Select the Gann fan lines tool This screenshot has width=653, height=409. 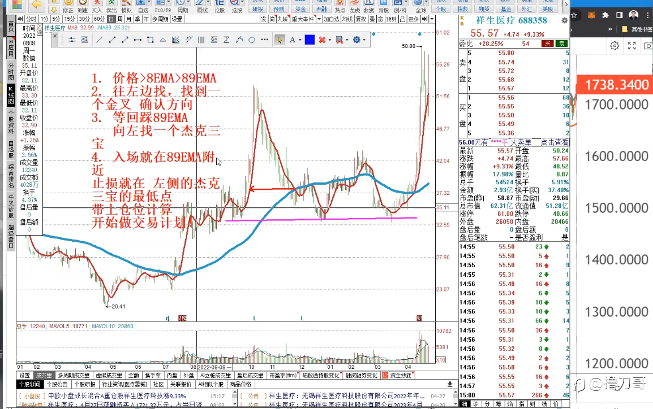pos(176,40)
